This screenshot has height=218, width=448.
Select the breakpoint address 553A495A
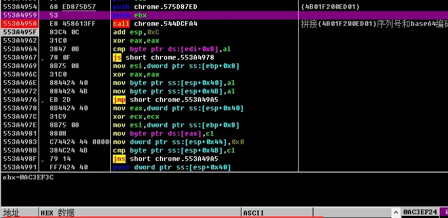pos(20,24)
